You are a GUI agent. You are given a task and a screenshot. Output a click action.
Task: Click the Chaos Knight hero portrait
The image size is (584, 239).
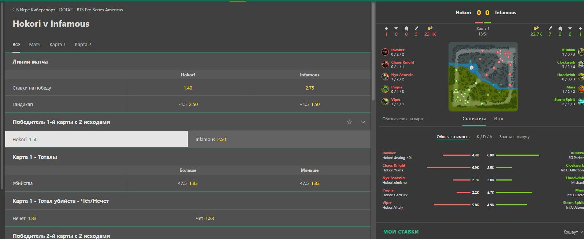click(x=385, y=64)
